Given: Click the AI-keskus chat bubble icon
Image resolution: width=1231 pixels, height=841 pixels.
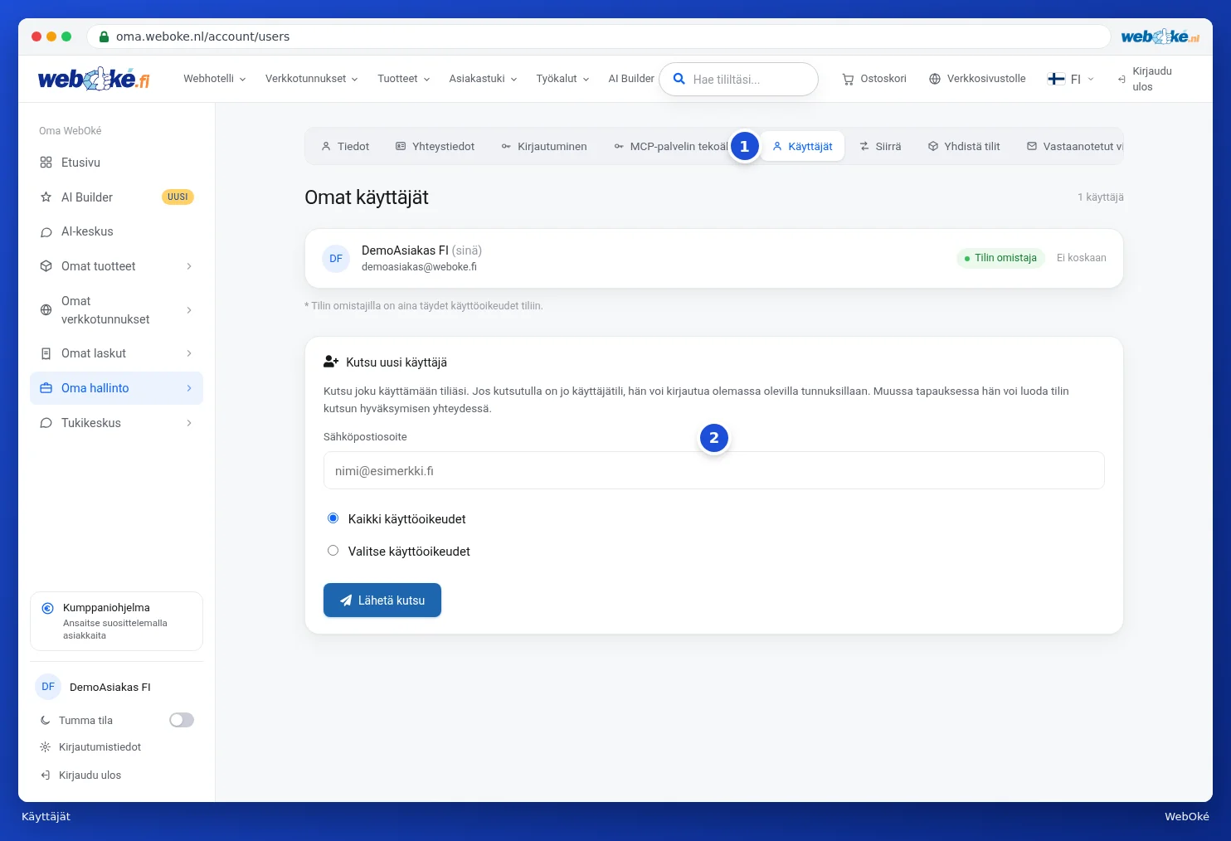Looking at the screenshot, I should click(x=46, y=232).
